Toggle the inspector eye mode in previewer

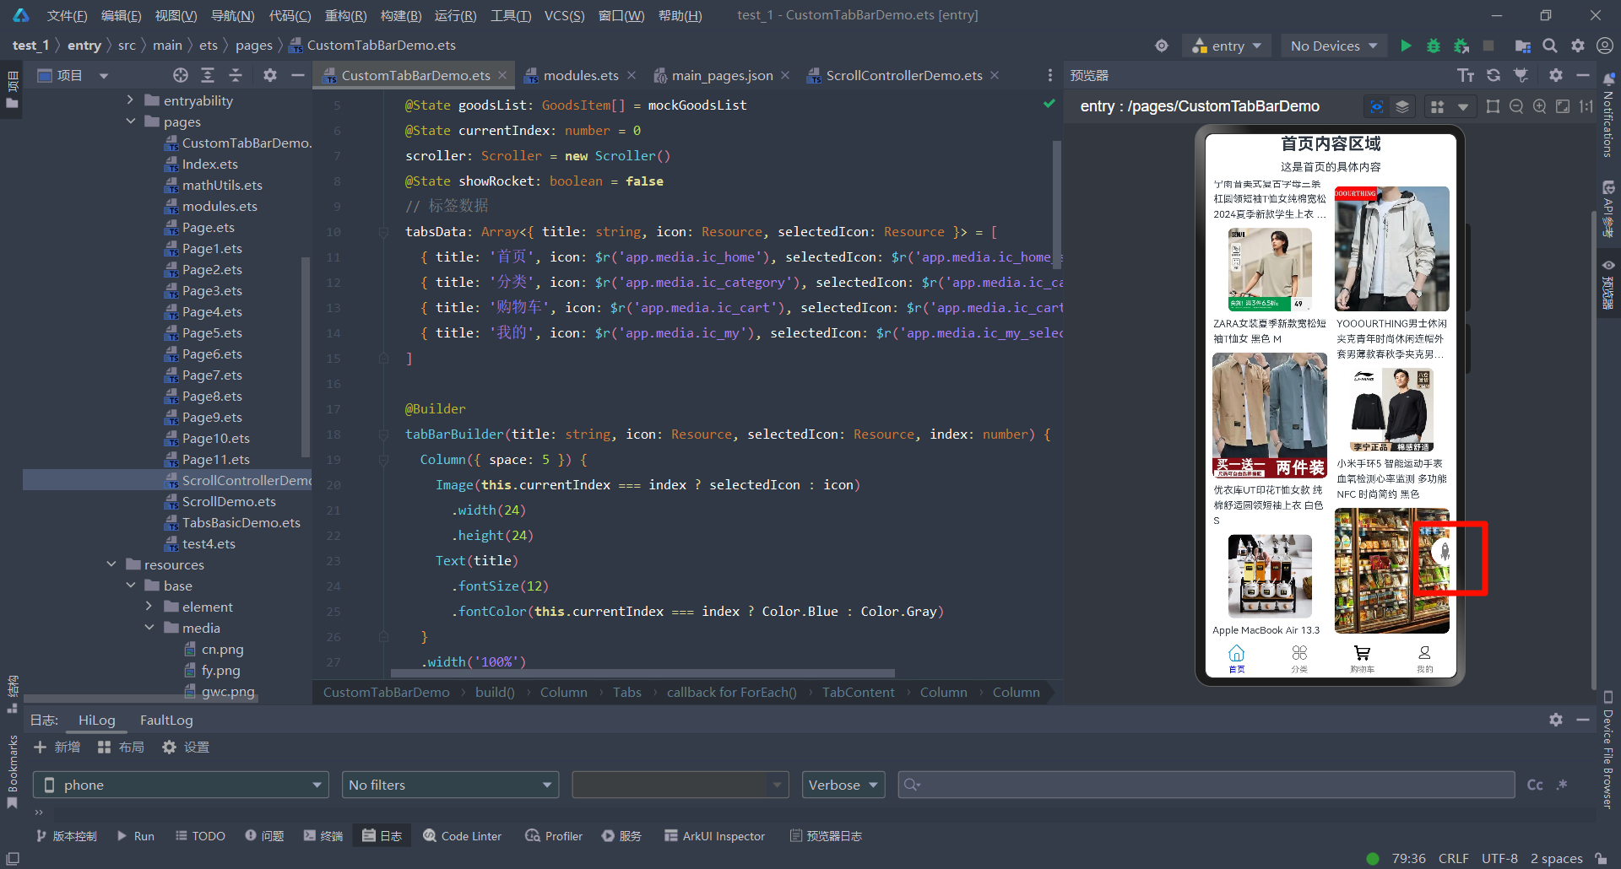click(x=1377, y=106)
